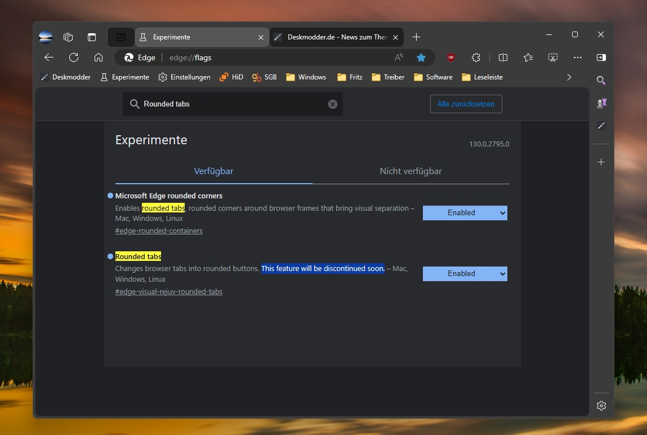Toggle split screen view

[503, 57]
